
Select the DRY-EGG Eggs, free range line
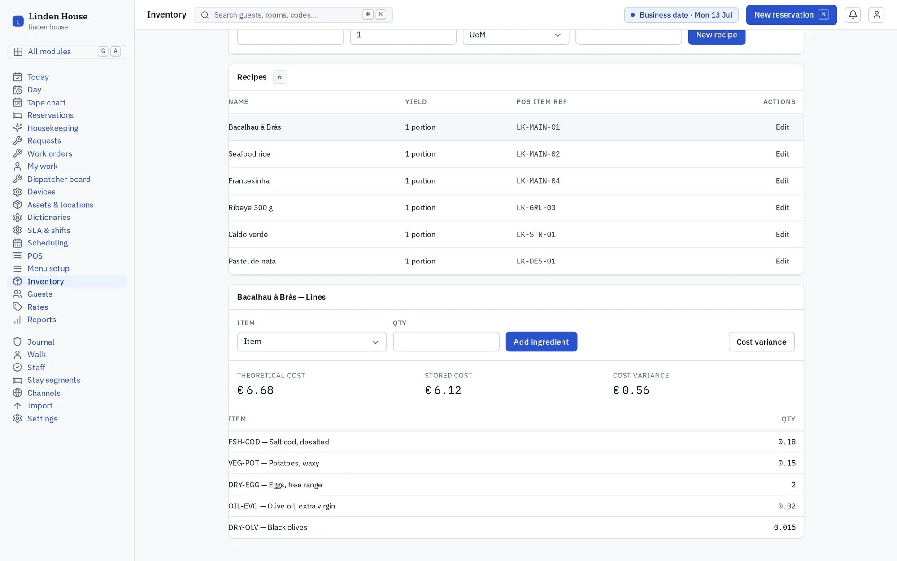click(516, 485)
